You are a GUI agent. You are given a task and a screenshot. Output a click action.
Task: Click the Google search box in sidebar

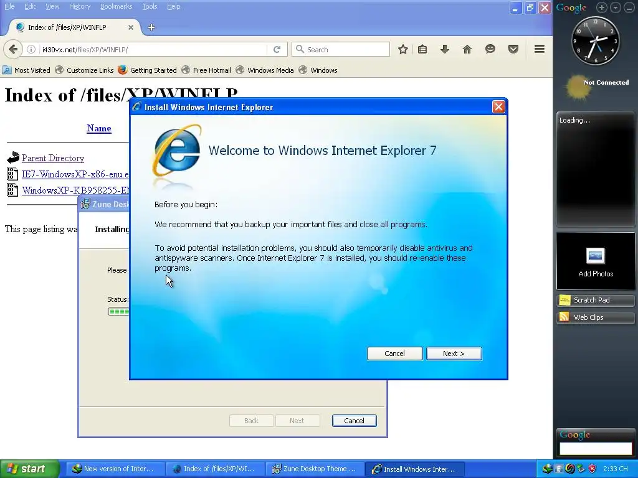(596, 449)
